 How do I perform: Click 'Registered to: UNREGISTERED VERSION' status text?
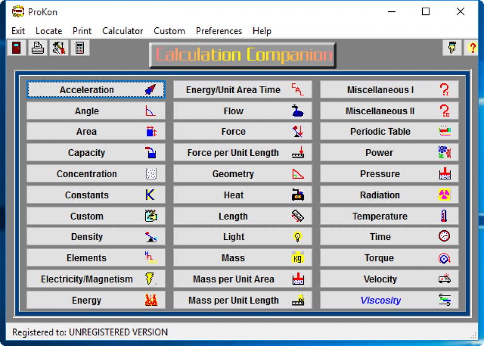[90, 332]
